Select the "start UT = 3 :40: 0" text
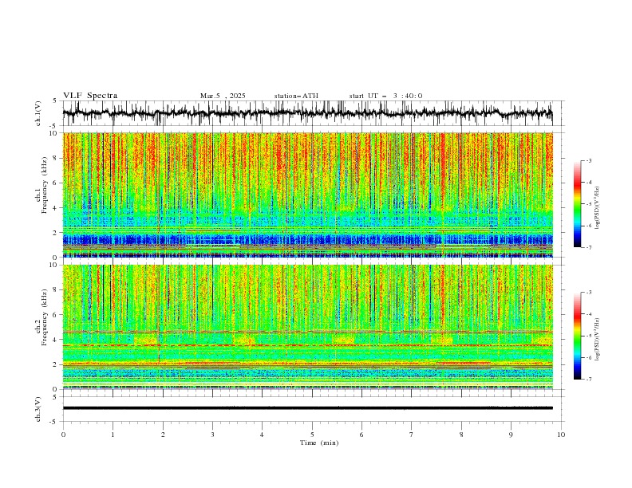The width and height of the screenshot is (632, 488). pyautogui.click(x=385, y=96)
